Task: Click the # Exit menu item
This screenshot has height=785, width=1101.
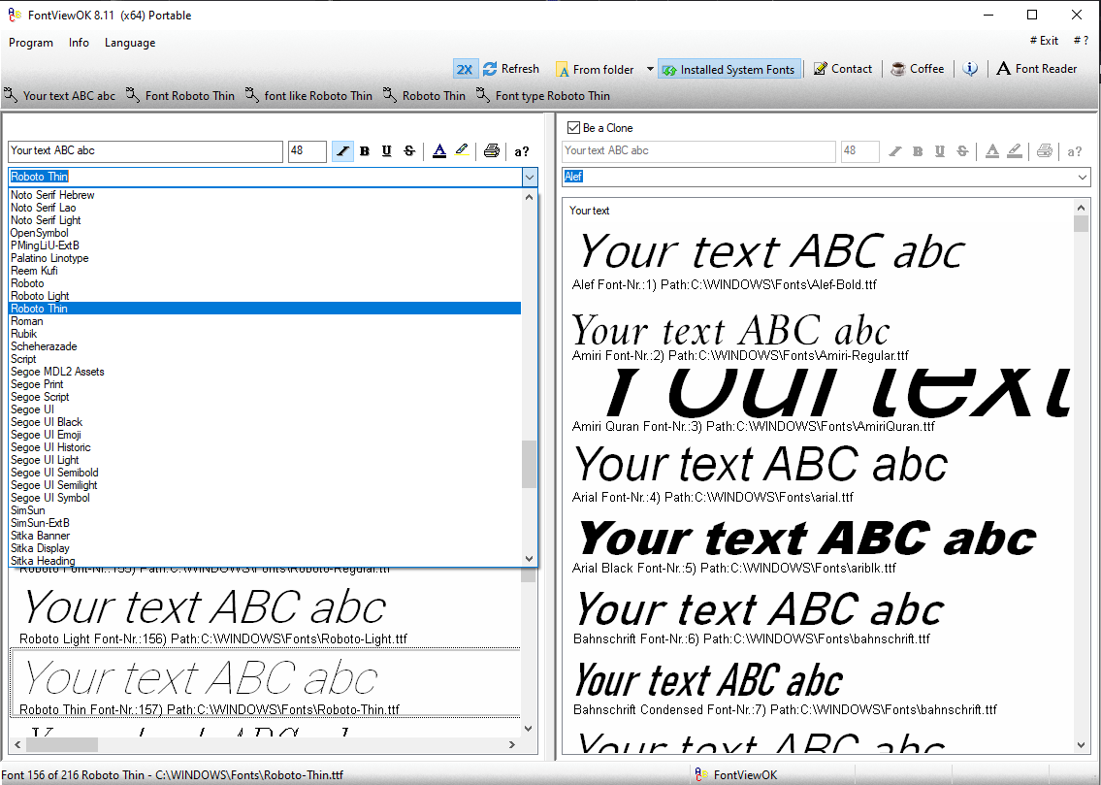Action: coord(1044,41)
